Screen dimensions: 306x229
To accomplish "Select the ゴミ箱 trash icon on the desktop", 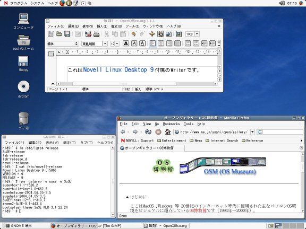I will coord(23,121).
